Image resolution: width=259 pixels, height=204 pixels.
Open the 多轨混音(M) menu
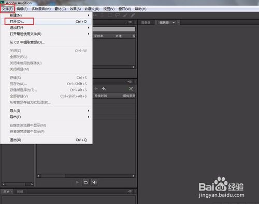pos(41,9)
